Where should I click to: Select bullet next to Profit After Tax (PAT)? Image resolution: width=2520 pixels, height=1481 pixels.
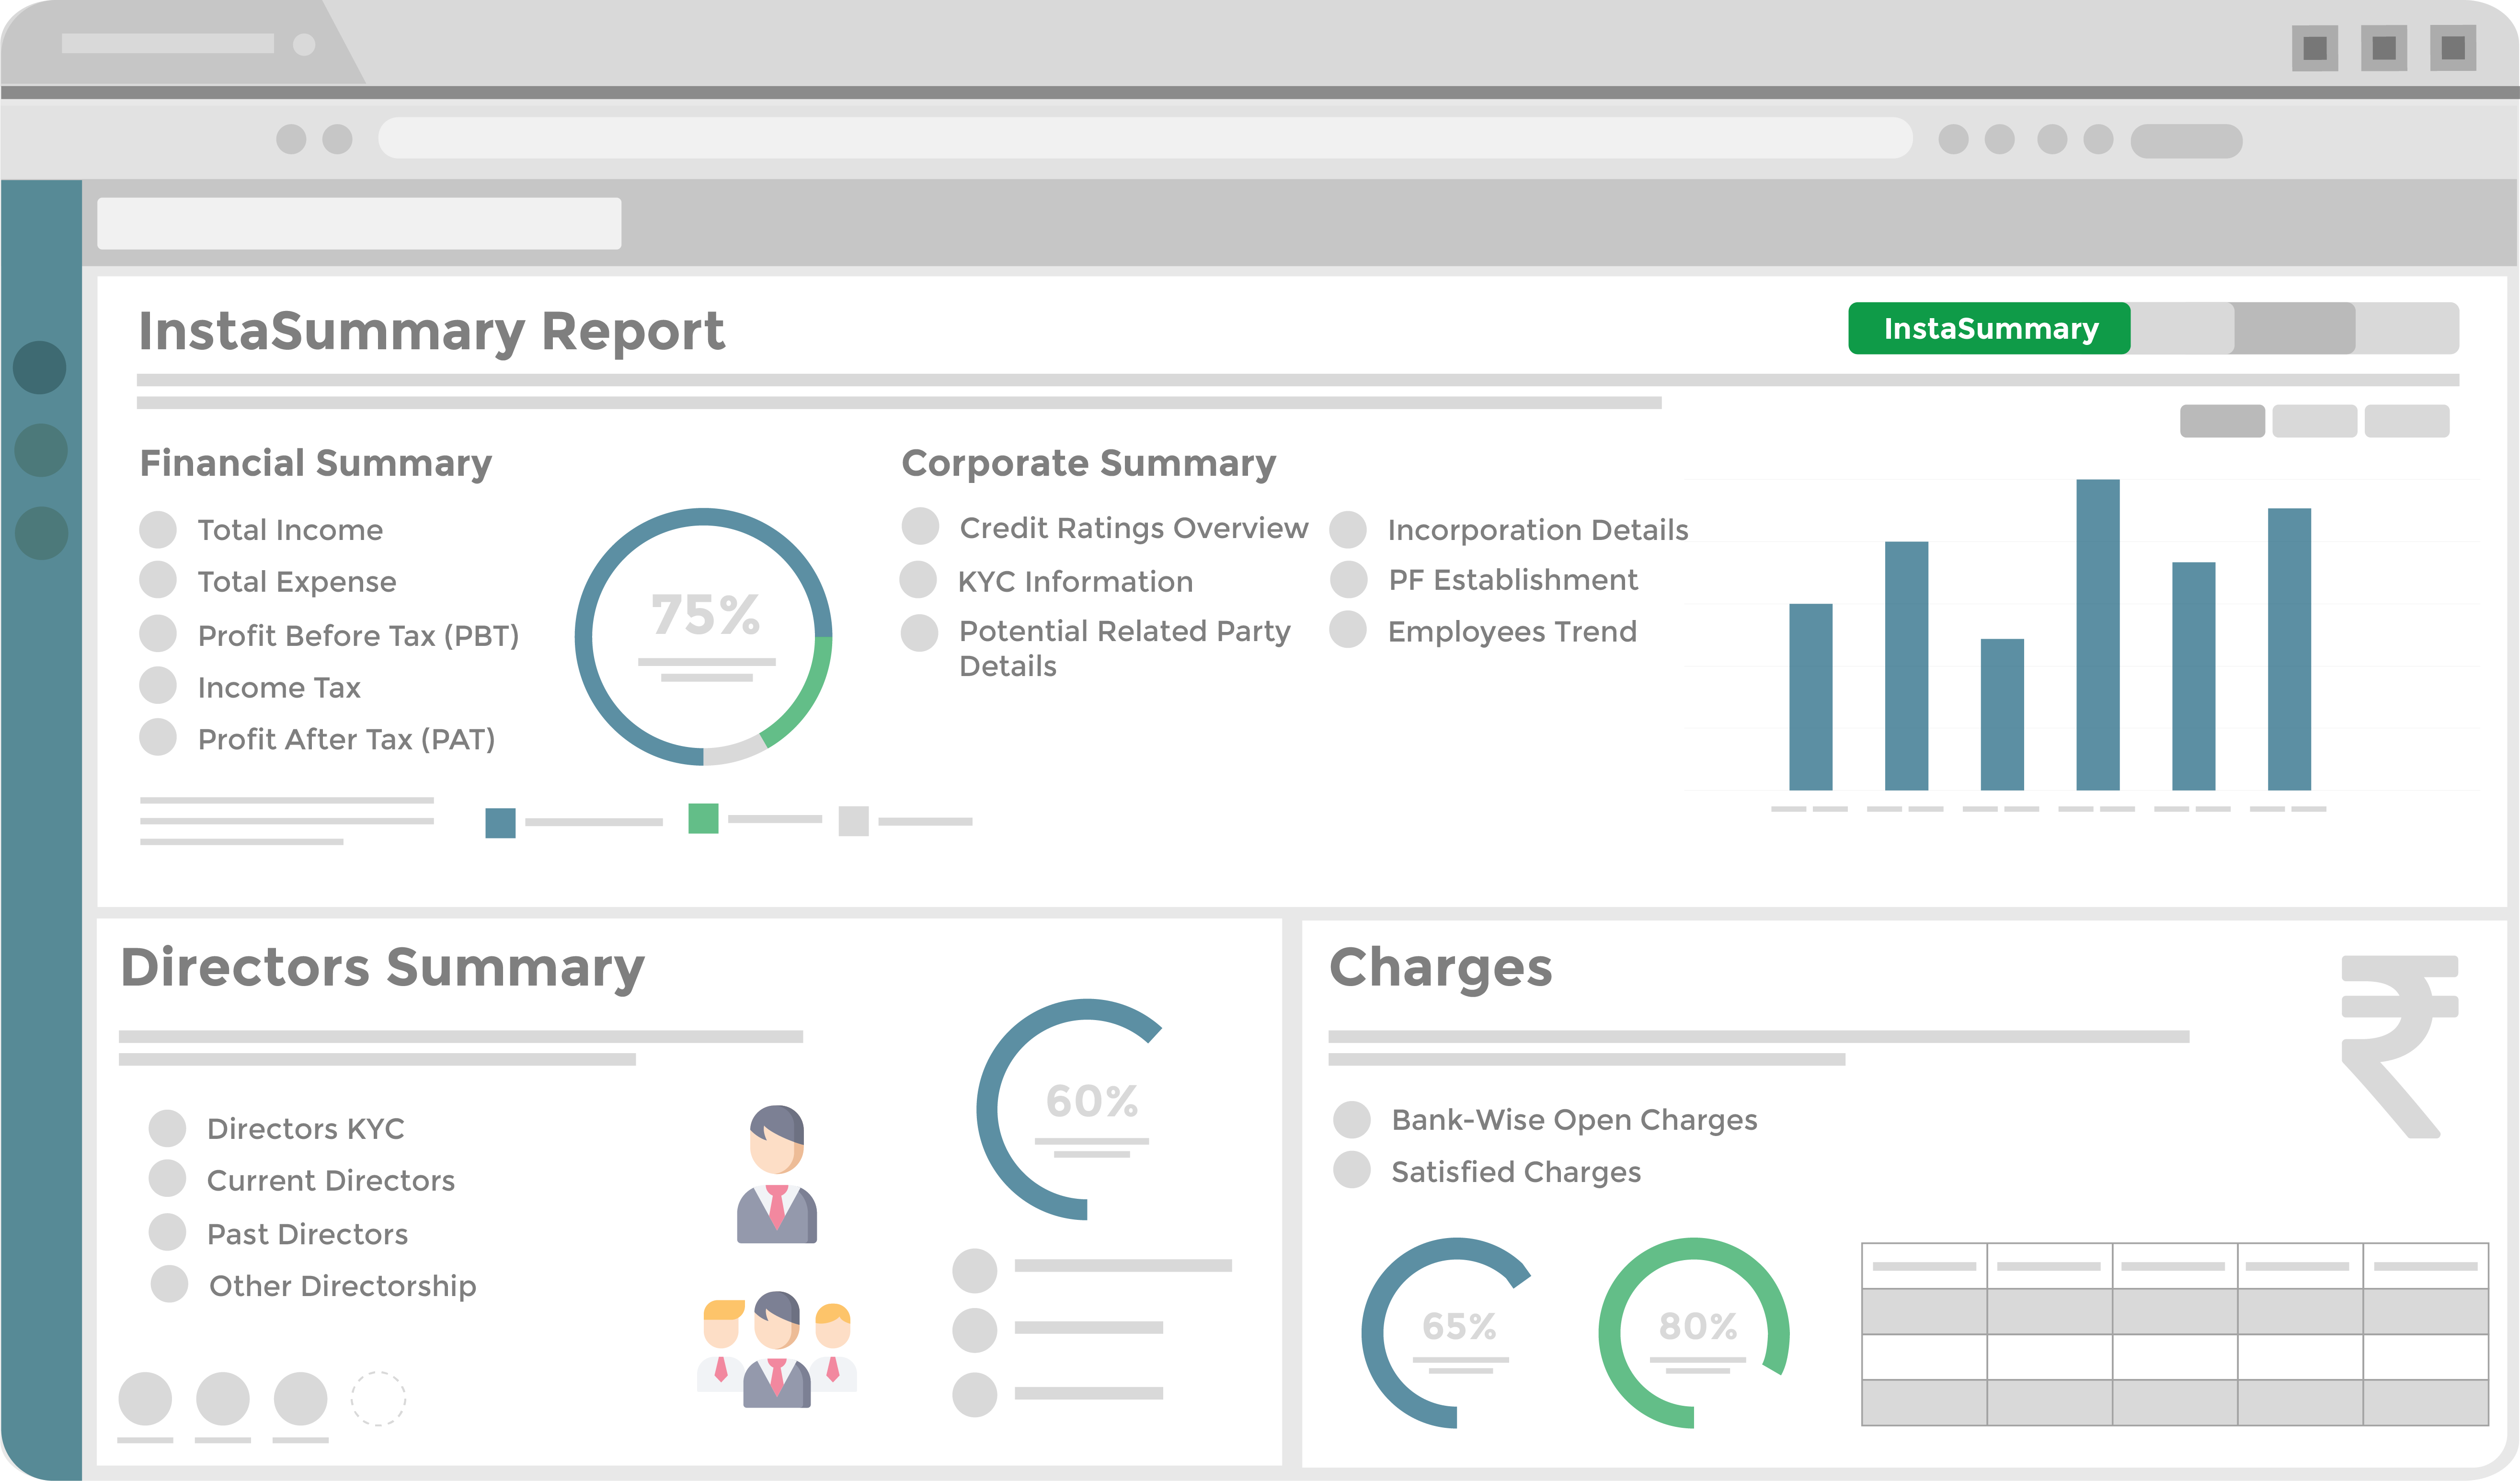pyautogui.click(x=158, y=737)
